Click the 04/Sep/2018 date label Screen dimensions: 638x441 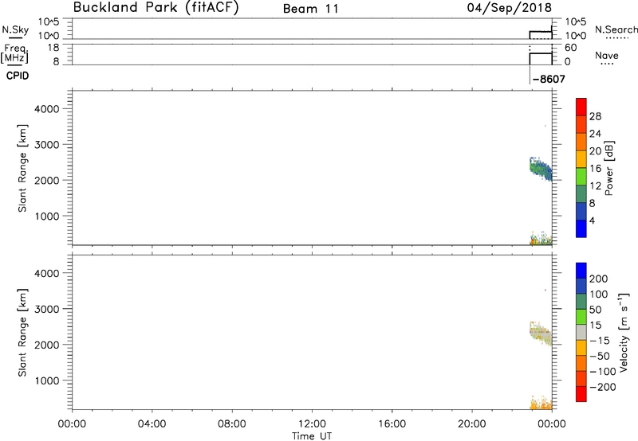point(510,7)
